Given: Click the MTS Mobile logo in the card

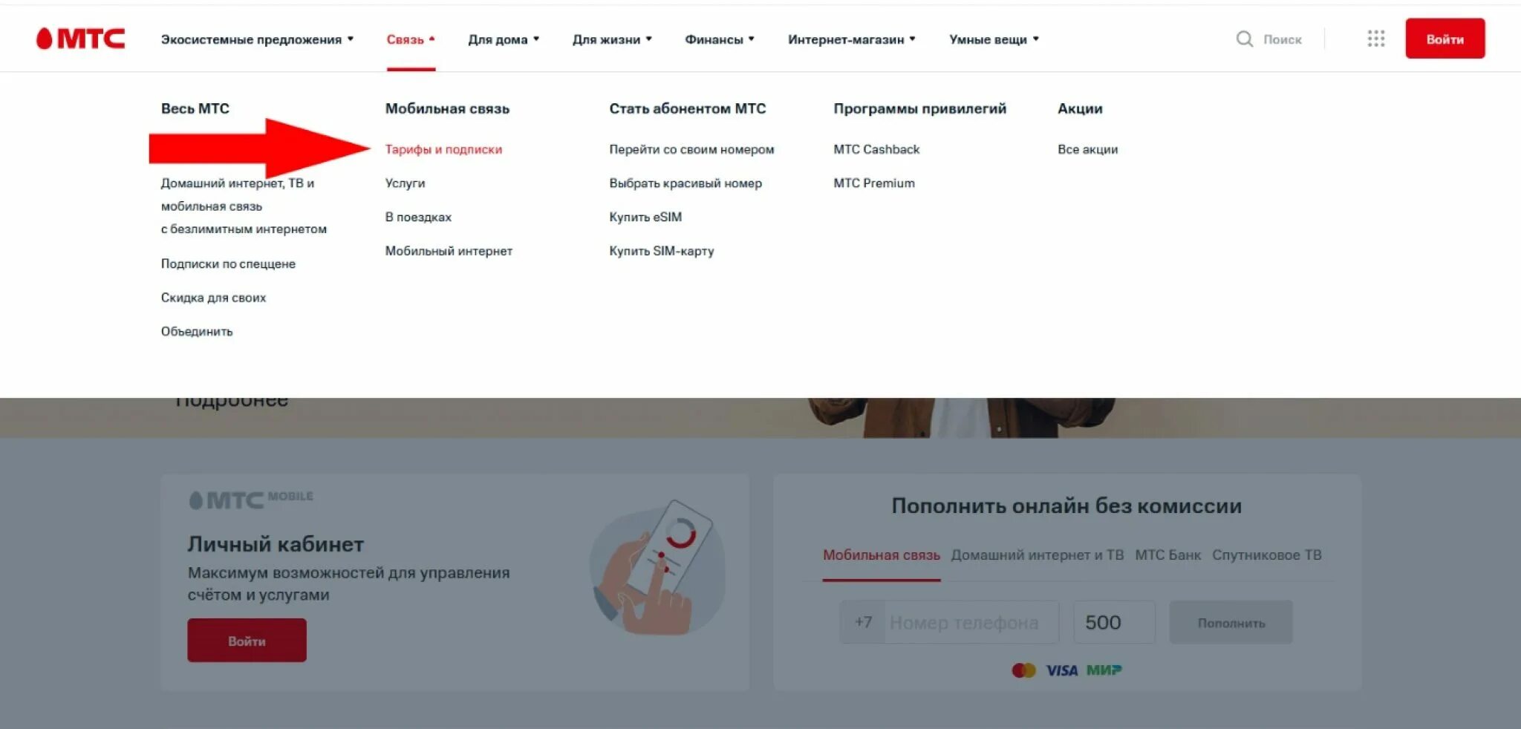Looking at the screenshot, I should [x=251, y=500].
